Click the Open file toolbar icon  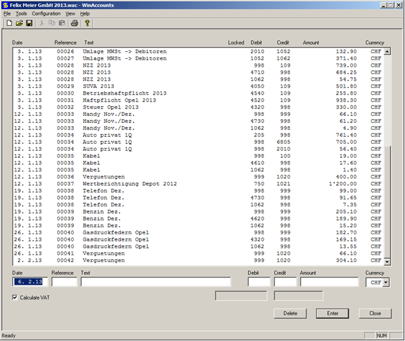tap(19, 23)
